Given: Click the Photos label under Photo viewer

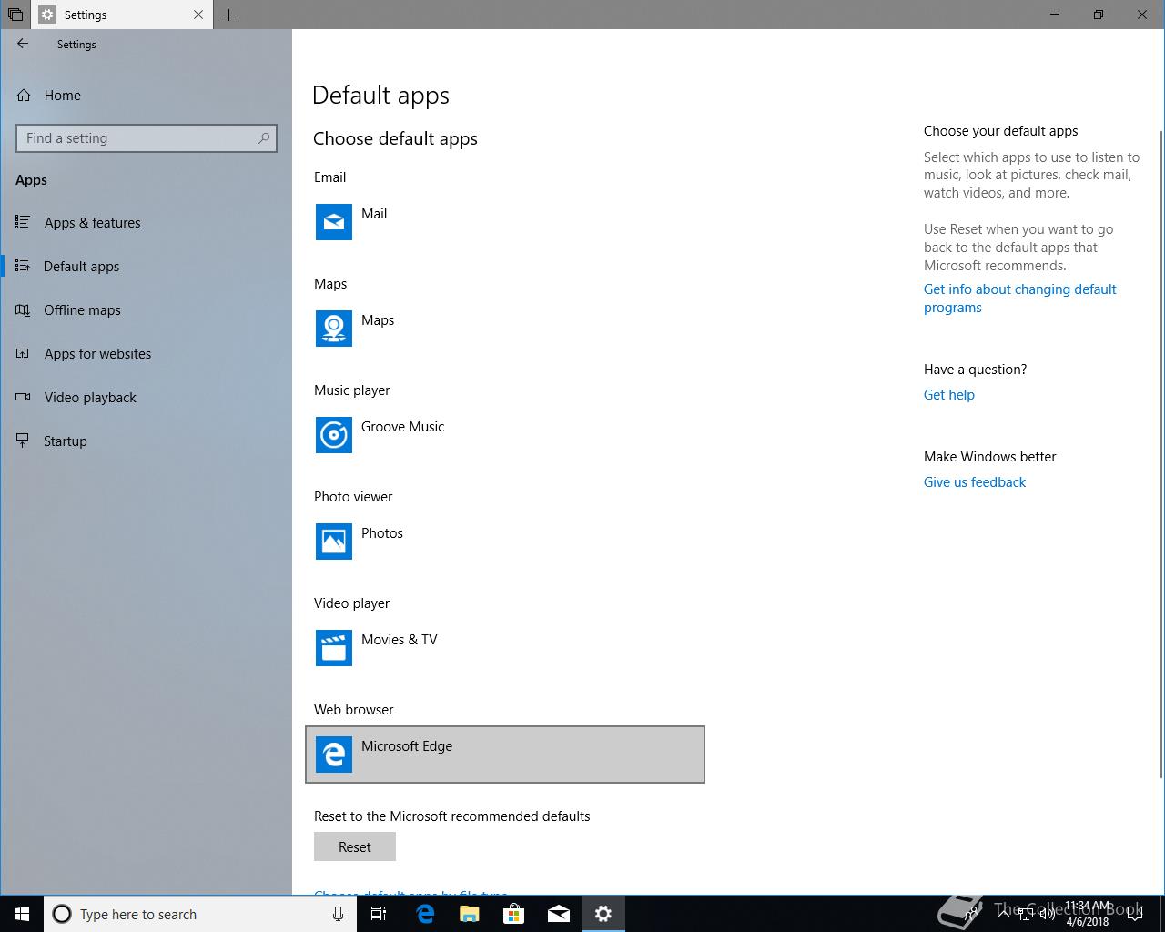Looking at the screenshot, I should click(x=382, y=533).
